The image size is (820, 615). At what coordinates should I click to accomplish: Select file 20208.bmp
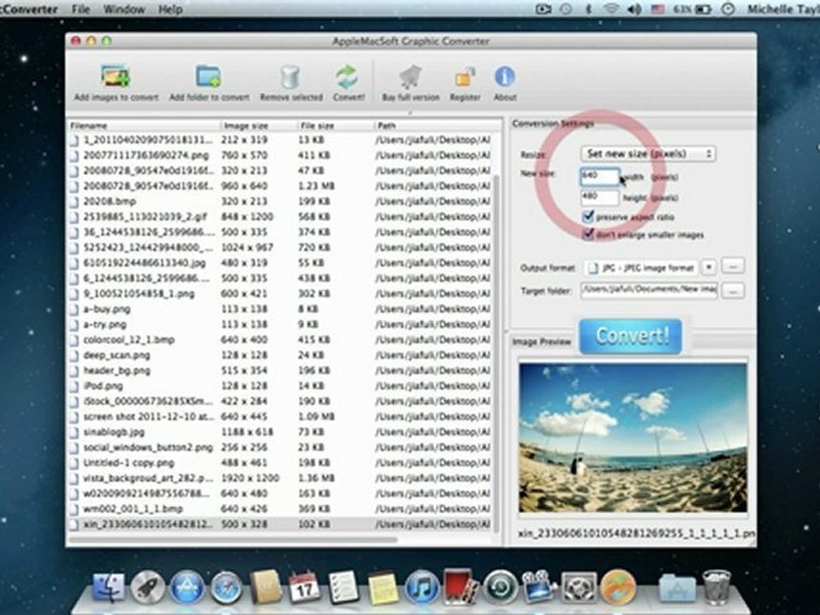coord(280,202)
